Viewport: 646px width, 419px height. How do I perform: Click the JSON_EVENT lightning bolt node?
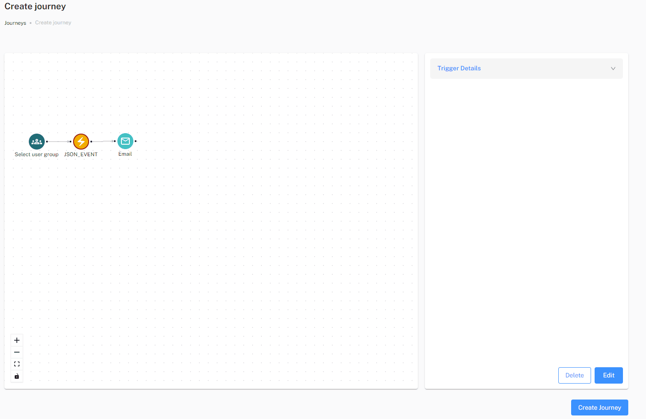81,142
